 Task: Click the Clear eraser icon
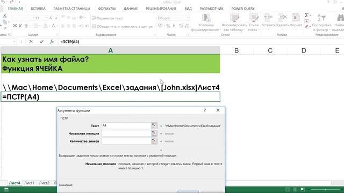coord(307,27)
